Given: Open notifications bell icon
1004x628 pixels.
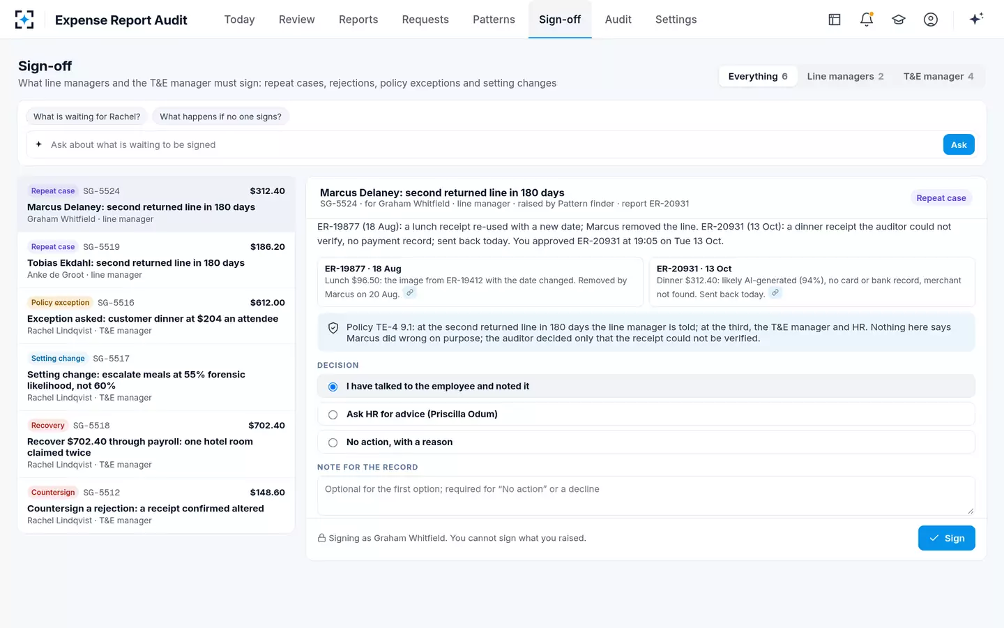Looking at the screenshot, I should pos(867,20).
